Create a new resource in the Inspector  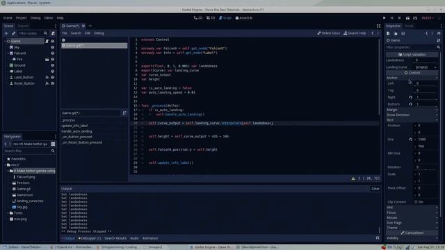pos(388,33)
